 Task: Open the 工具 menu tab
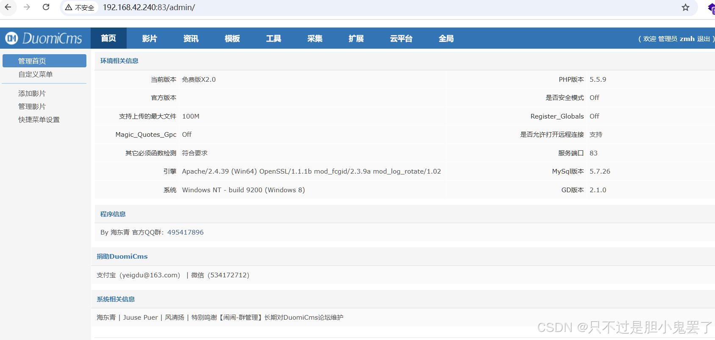point(274,39)
